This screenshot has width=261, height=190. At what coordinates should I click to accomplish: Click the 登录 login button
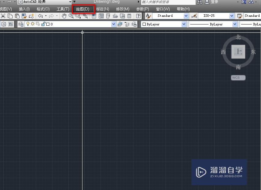point(212,2)
